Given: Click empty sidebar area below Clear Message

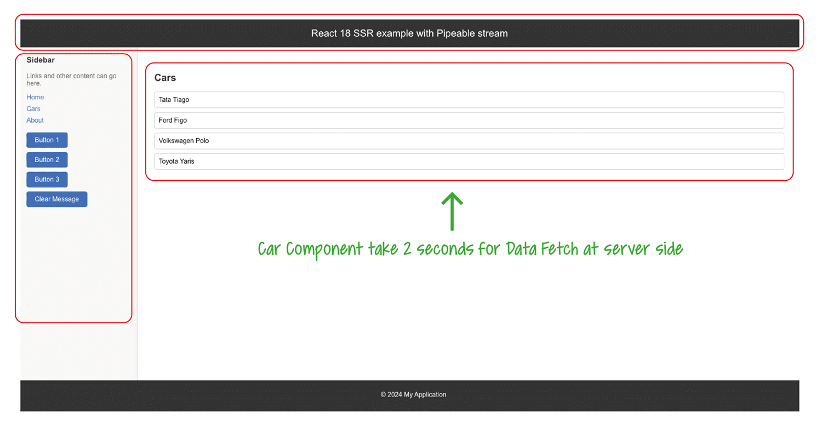Looking at the screenshot, I should click(x=74, y=263).
